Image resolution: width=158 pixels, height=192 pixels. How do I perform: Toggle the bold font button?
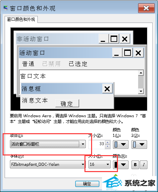[x=135, y=164]
